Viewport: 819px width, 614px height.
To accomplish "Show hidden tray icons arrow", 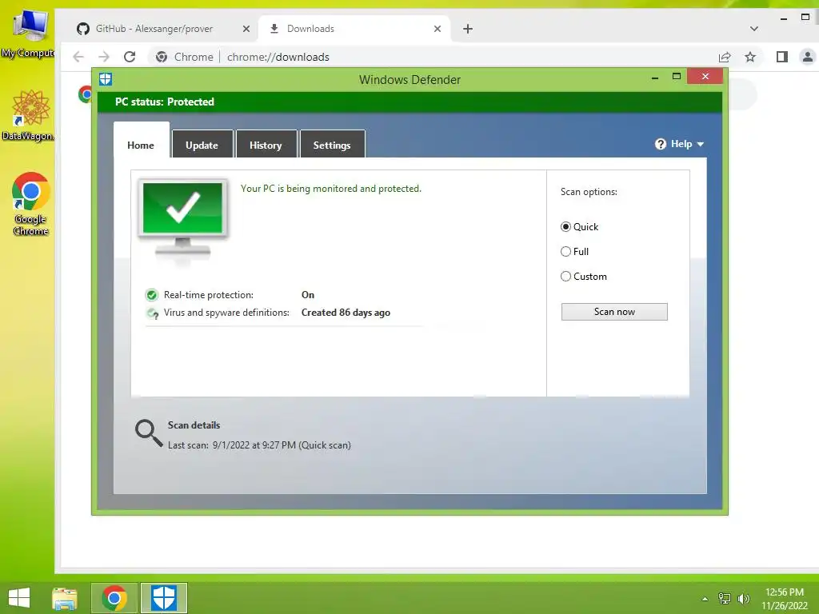I will (705, 599).
